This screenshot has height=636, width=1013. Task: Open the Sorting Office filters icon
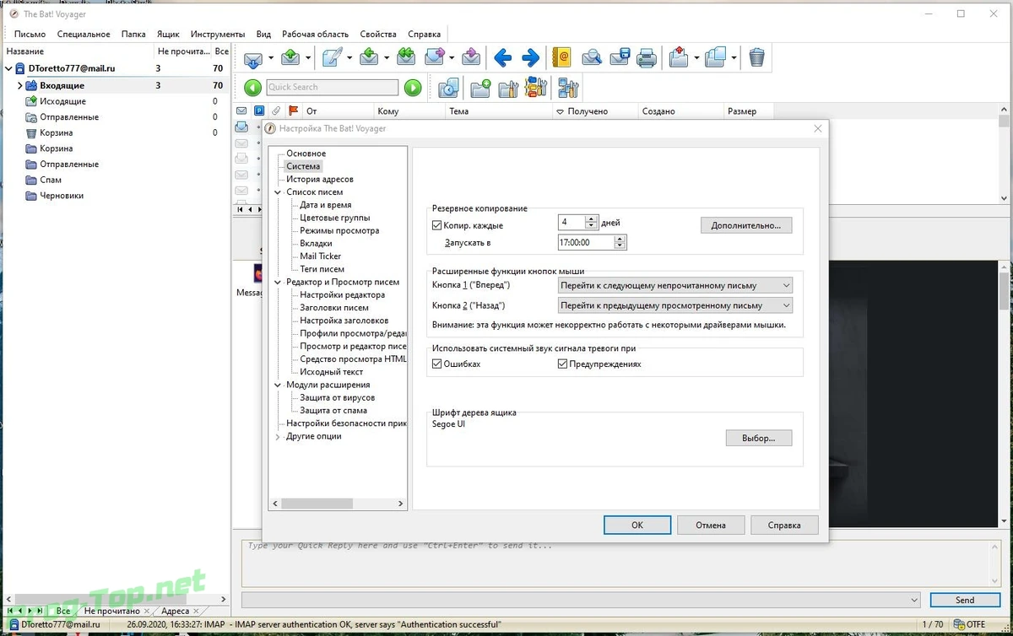tap(536, 87)
